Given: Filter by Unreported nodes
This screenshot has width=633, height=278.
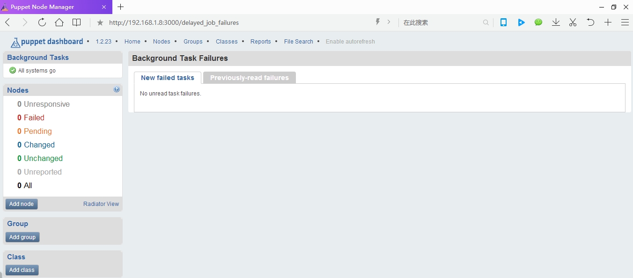Looking at the screenshot, I should point(39,172).
